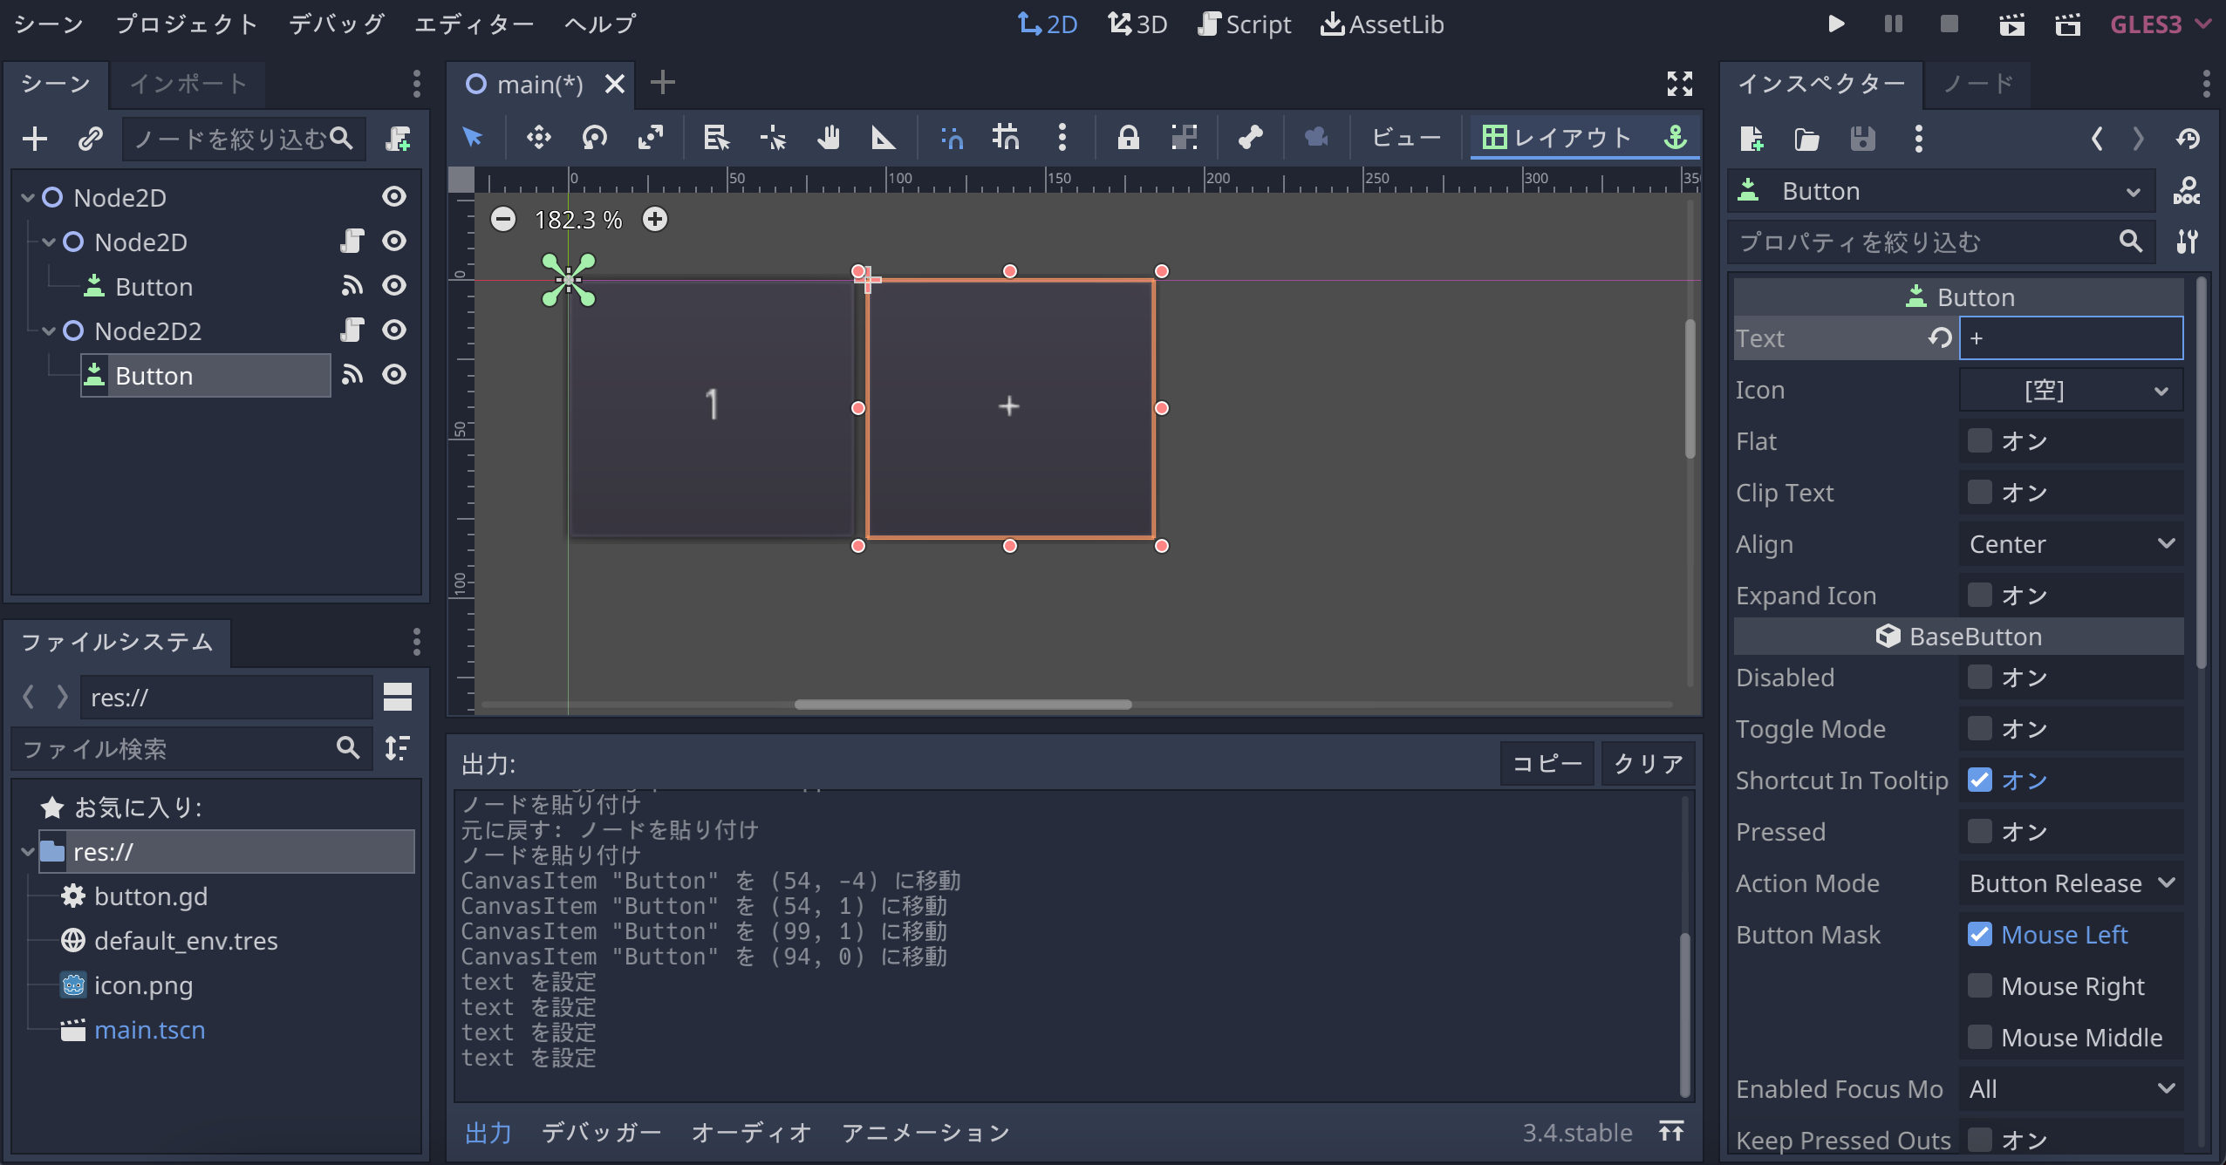Select the Move mode tool
Viewport: 2226px width, 1165px height.
coord(538,138)
